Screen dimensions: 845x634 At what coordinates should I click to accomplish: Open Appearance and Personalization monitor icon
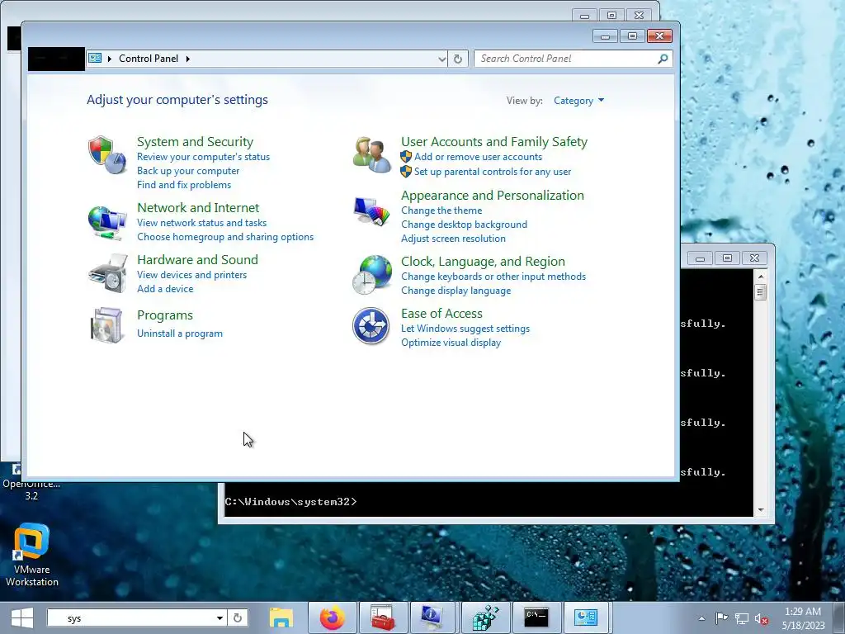(371, 211)
